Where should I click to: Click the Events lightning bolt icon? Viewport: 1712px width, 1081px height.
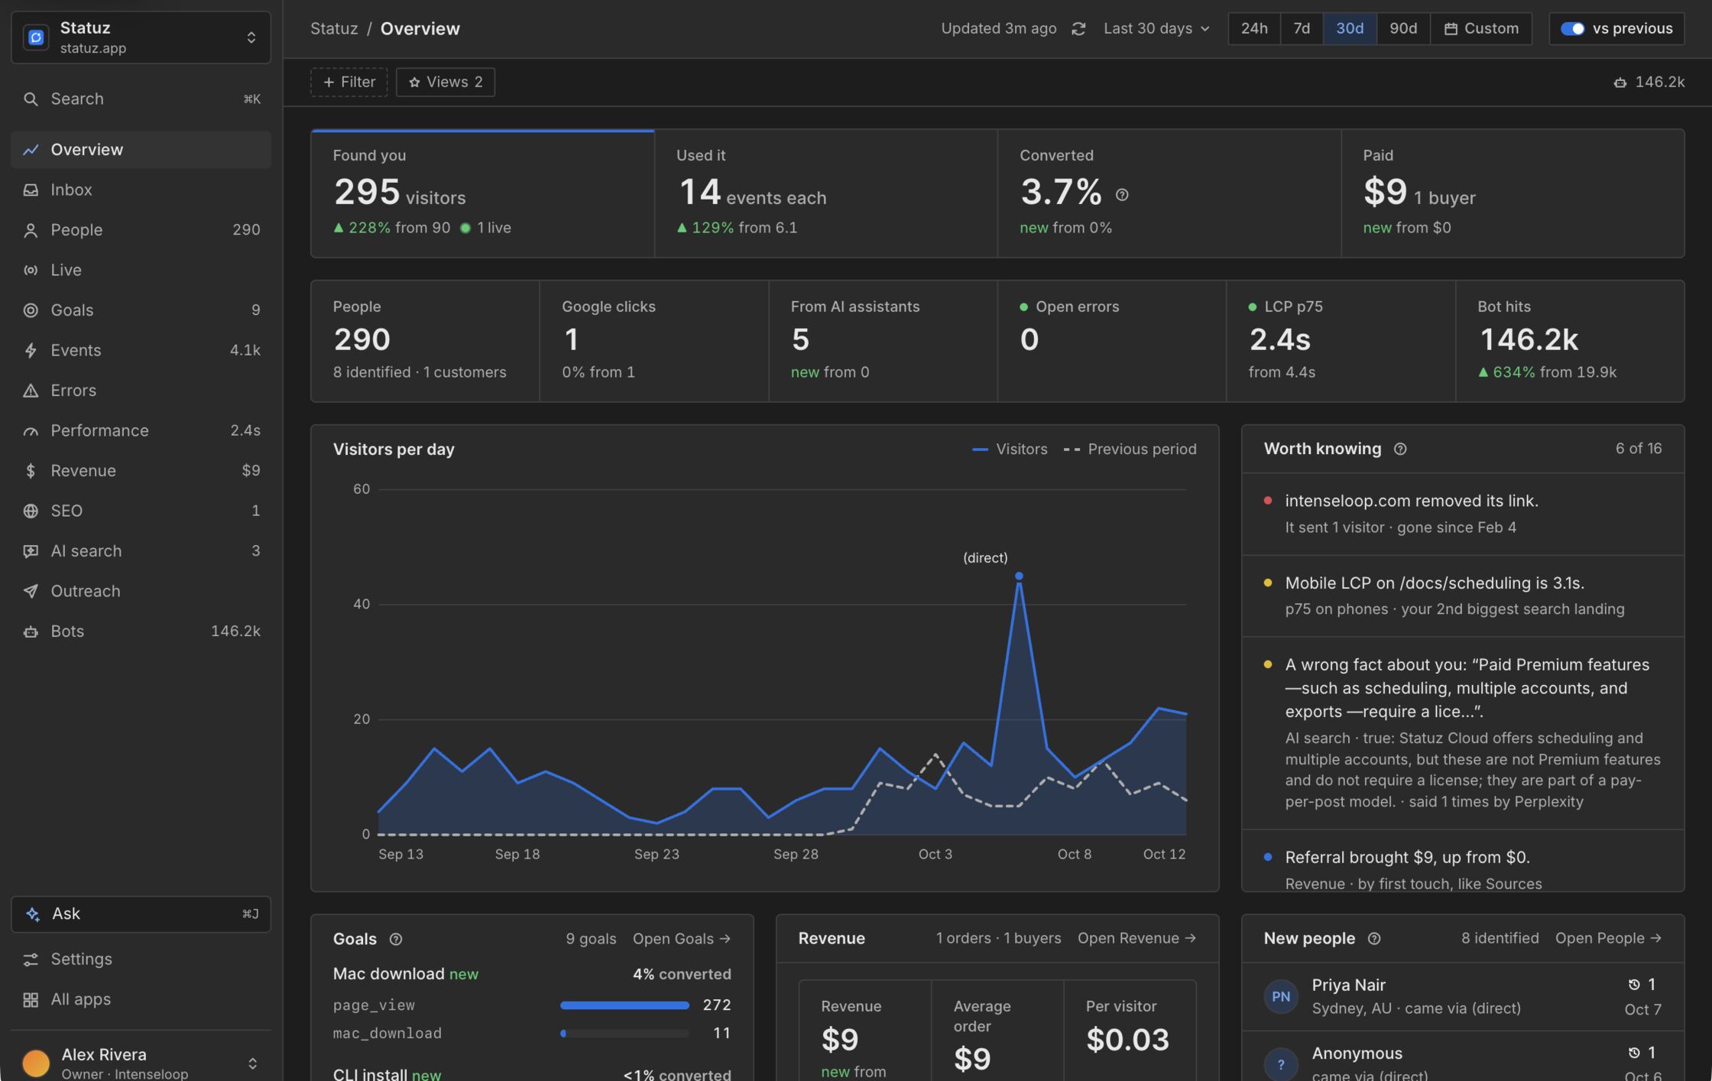[x=31, y=350]
